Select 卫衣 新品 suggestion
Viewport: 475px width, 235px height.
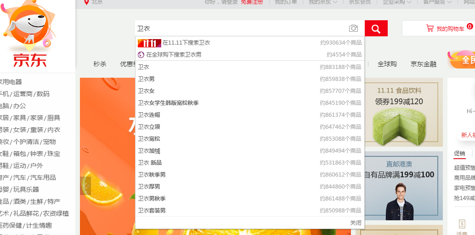pos(250,162)
